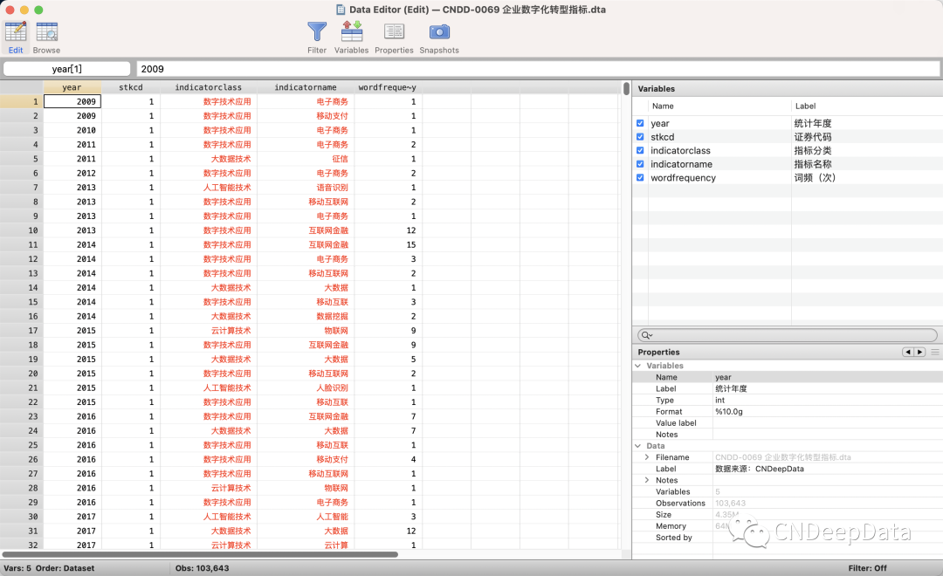This screenshot has height=576, width=943.
Task: Open the Filter tool
Action: coord(317,38)
